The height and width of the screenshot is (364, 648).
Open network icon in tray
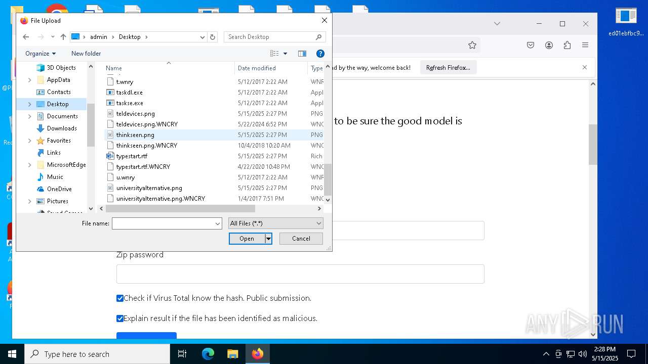click(x=571, y=354)
